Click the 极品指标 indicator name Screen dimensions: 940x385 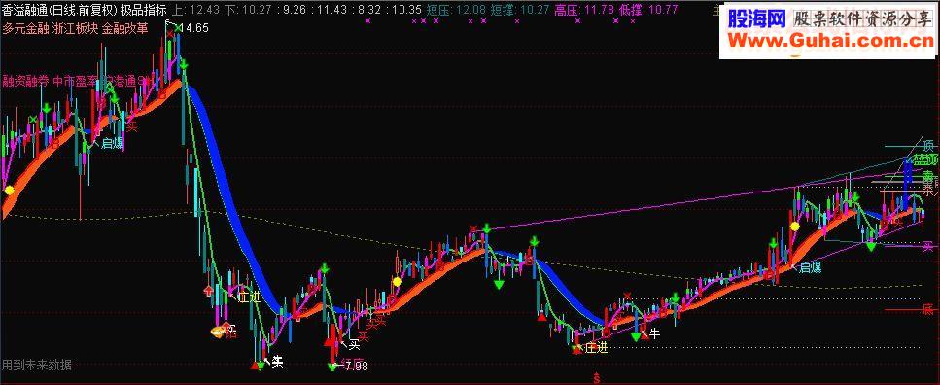[143, 10]
